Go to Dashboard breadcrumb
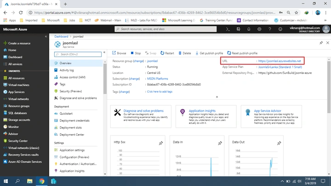The height and width of the screenshot is (186, 331). (61, 36)
